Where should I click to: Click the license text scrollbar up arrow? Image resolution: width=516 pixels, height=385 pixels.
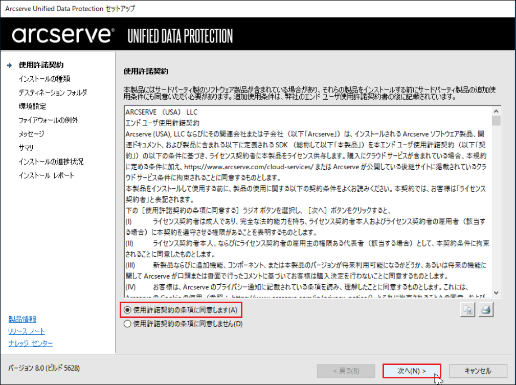496,111
